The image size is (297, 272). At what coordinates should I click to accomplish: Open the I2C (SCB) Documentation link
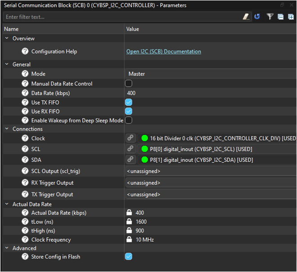pyautogui.click(x=164, y=52)
